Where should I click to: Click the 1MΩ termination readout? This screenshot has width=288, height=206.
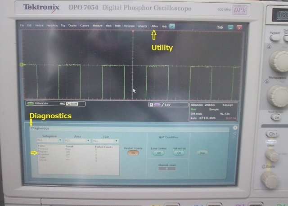63,104
